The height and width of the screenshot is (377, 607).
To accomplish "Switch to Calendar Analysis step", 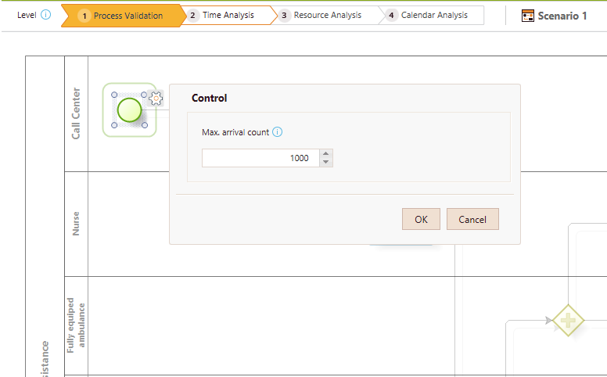I will [433, 15].
